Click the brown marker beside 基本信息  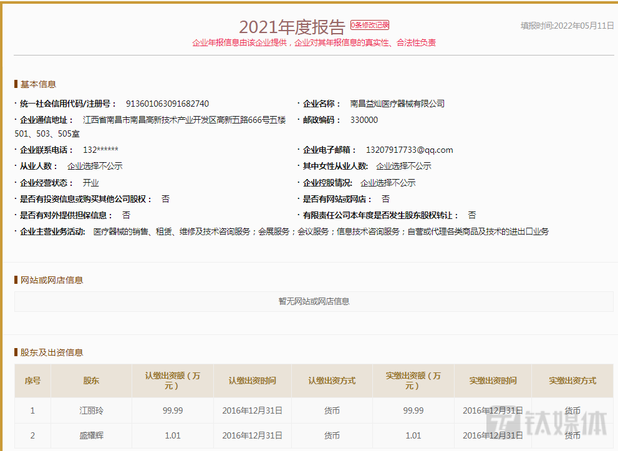point(16,84)
